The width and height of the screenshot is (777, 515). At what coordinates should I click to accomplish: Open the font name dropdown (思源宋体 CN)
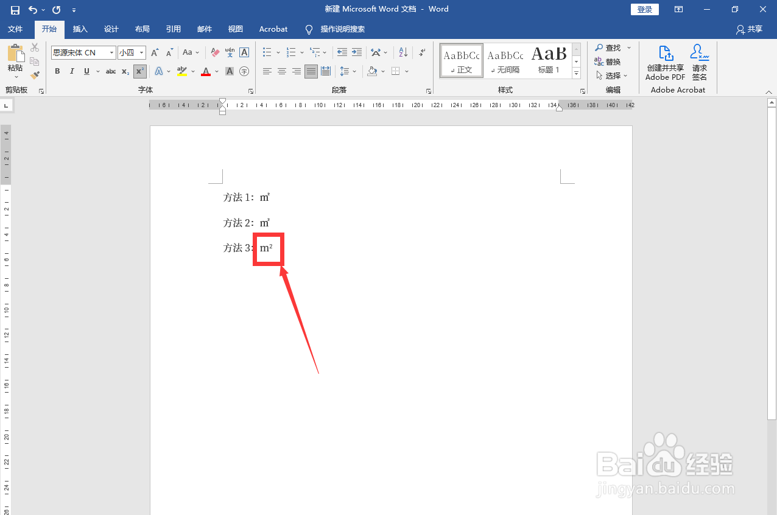click(111, 52)
